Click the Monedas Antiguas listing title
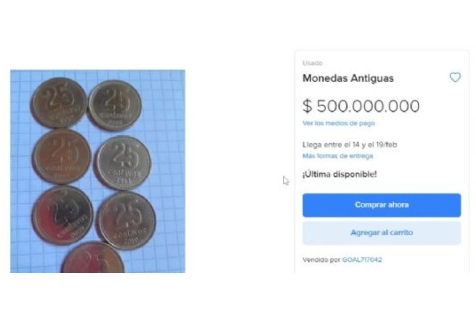Image resolution: width=476 pixels, height=317 pixels. (348, 78)
